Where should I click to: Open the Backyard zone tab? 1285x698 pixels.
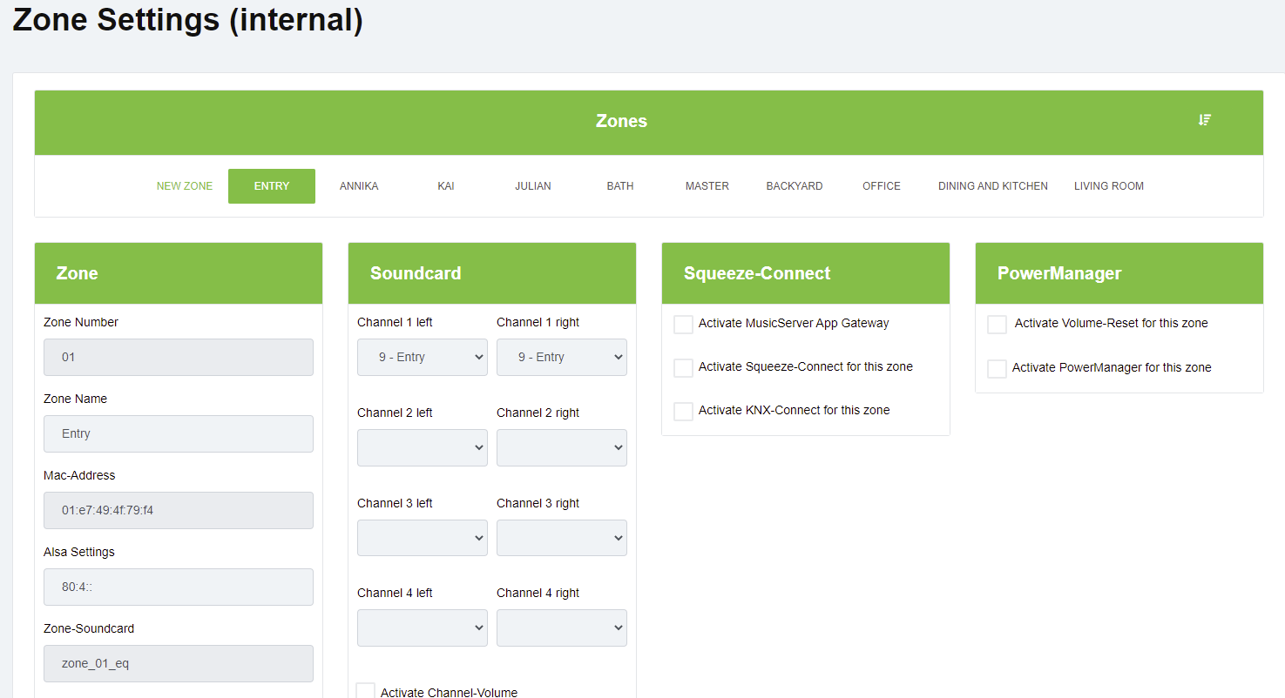coord(795,186)
